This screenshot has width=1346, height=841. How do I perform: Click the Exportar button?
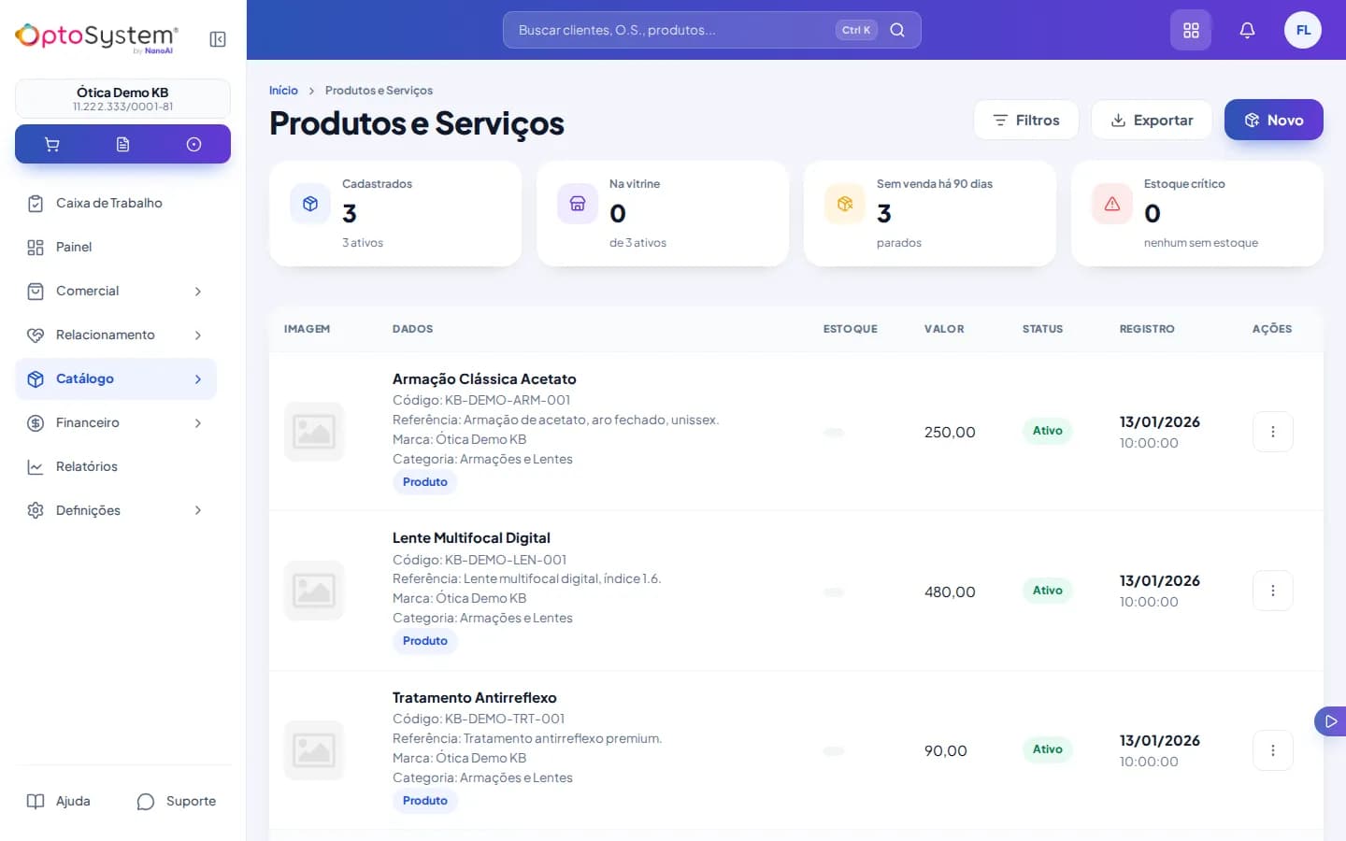[x=1152, y=120]
